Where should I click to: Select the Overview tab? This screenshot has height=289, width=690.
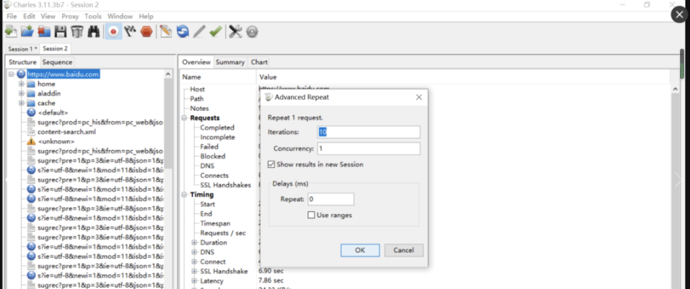coord(196,62)
